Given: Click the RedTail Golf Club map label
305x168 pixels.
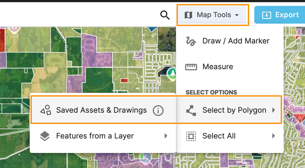Looking at the screenshot, I should [109, 159].
